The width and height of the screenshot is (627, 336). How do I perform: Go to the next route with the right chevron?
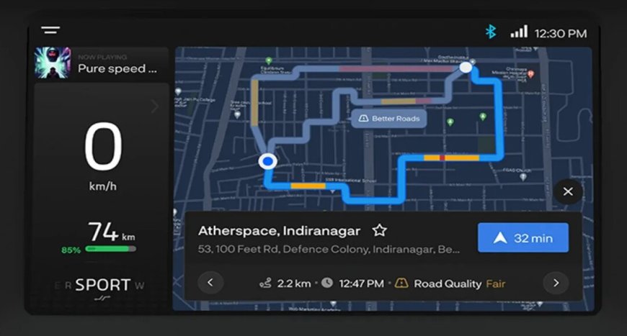pyautogui.click(x=556, y=283)
